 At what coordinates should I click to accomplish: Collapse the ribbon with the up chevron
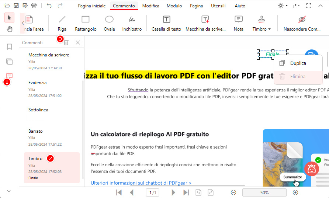point(321,6)
